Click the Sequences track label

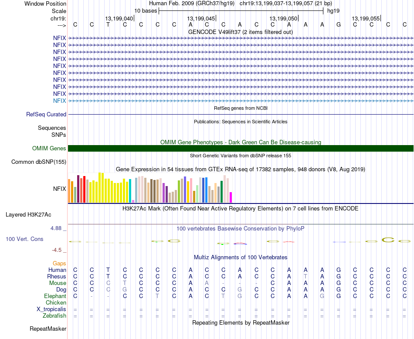click(x=52, y=128)
